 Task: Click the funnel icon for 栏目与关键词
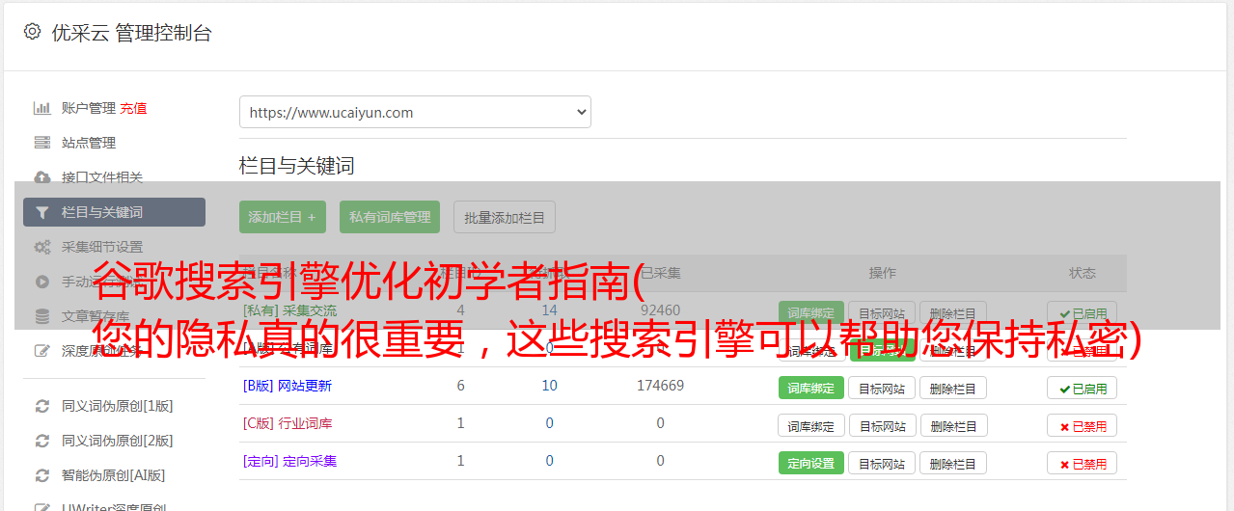(41, 212)
